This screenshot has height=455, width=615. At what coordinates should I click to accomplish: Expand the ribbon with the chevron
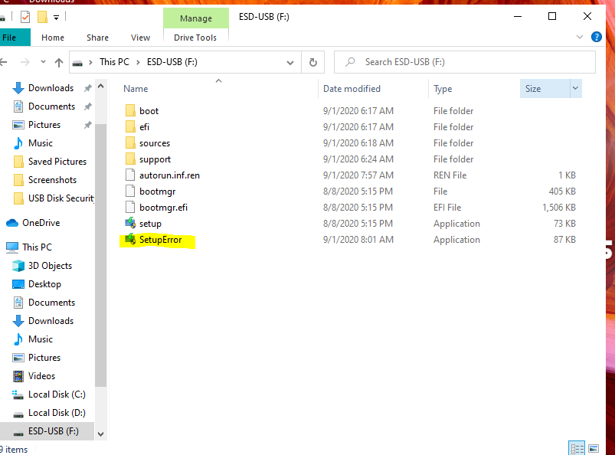tap(581, 37)
